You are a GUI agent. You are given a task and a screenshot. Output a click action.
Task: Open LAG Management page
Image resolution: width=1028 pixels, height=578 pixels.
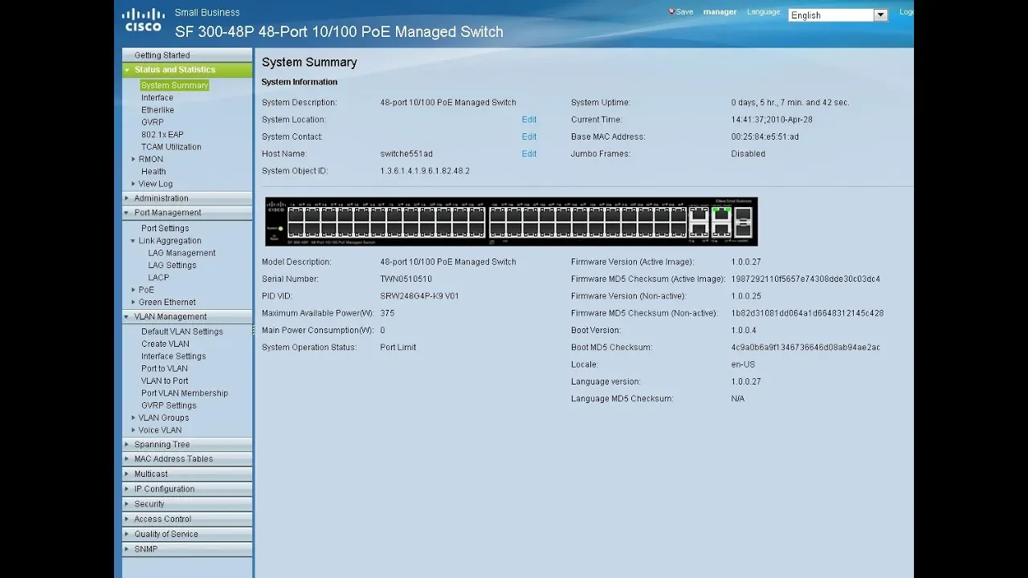click(182, 253)
